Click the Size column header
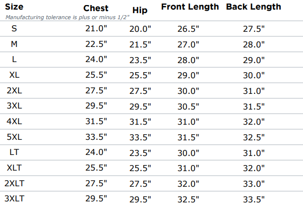The width and height of the screenshot is (303, 213). 14,8
